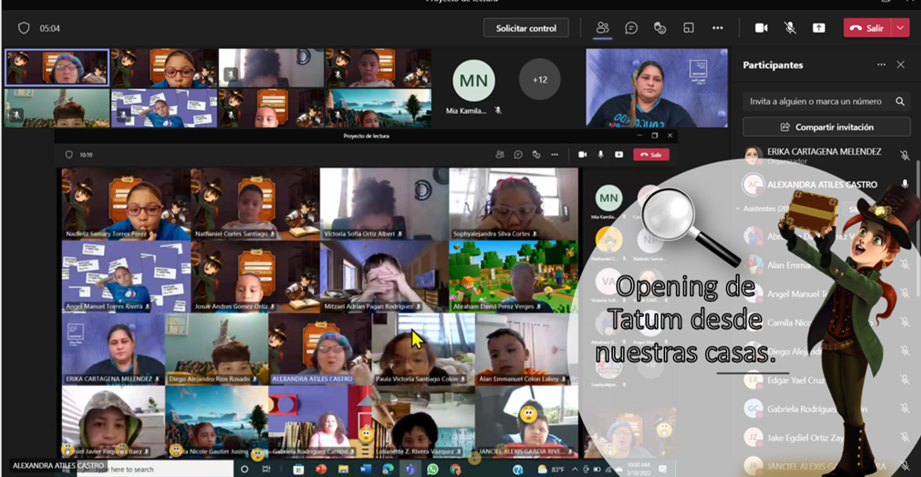Close the Participantes panel
Screen dimensions: 921x477
900,65
